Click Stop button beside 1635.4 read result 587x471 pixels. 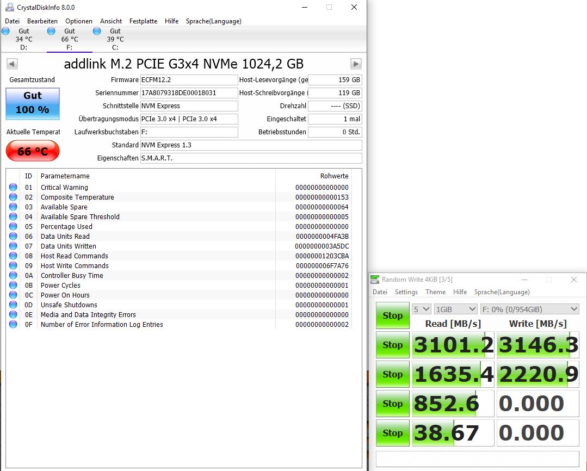tap(392, 374)
